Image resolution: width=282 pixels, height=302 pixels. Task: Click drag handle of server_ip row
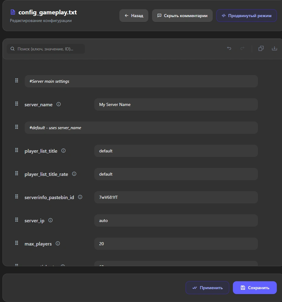17,220
